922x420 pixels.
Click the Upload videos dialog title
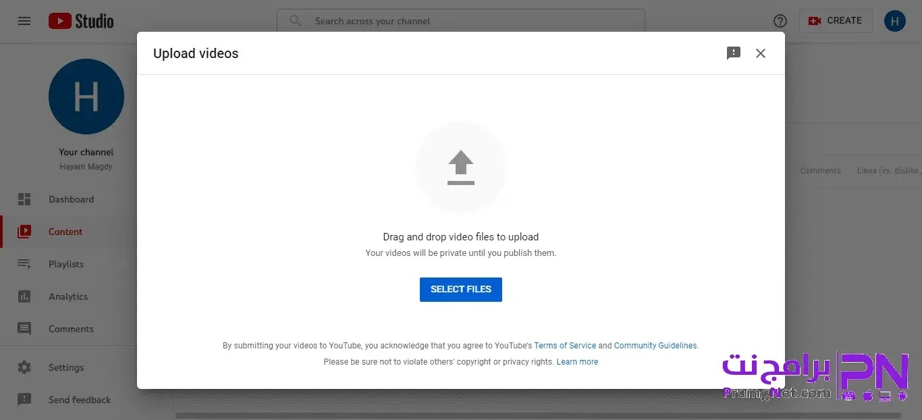point(196,53)
